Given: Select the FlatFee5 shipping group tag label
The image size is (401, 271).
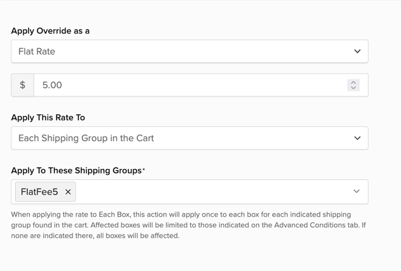Looking at the screenshot, I should point(40,192).
